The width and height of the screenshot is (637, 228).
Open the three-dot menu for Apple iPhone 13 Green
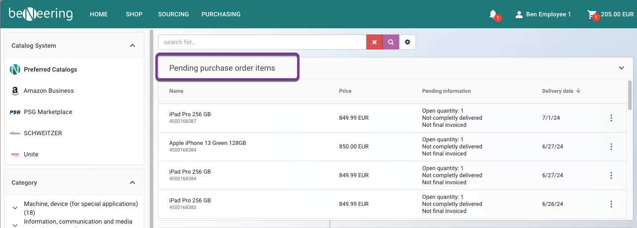[611, 147]
